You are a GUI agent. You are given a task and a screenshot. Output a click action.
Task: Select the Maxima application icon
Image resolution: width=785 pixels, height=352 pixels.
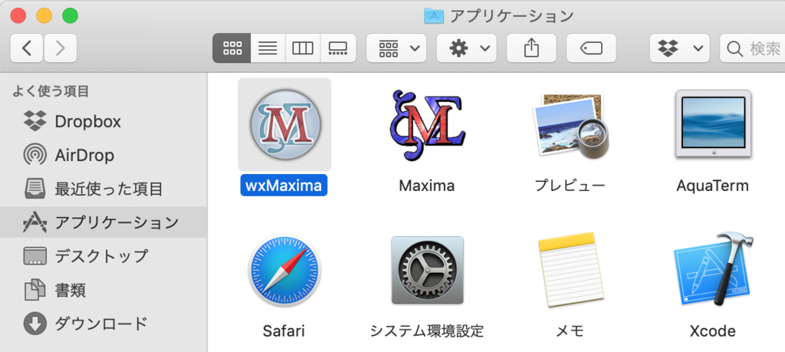427,125
